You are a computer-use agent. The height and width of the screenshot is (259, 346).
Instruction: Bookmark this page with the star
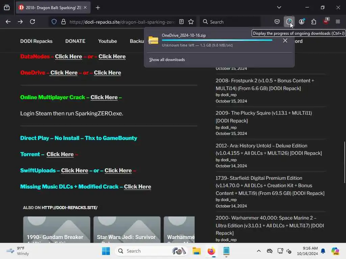191,22
